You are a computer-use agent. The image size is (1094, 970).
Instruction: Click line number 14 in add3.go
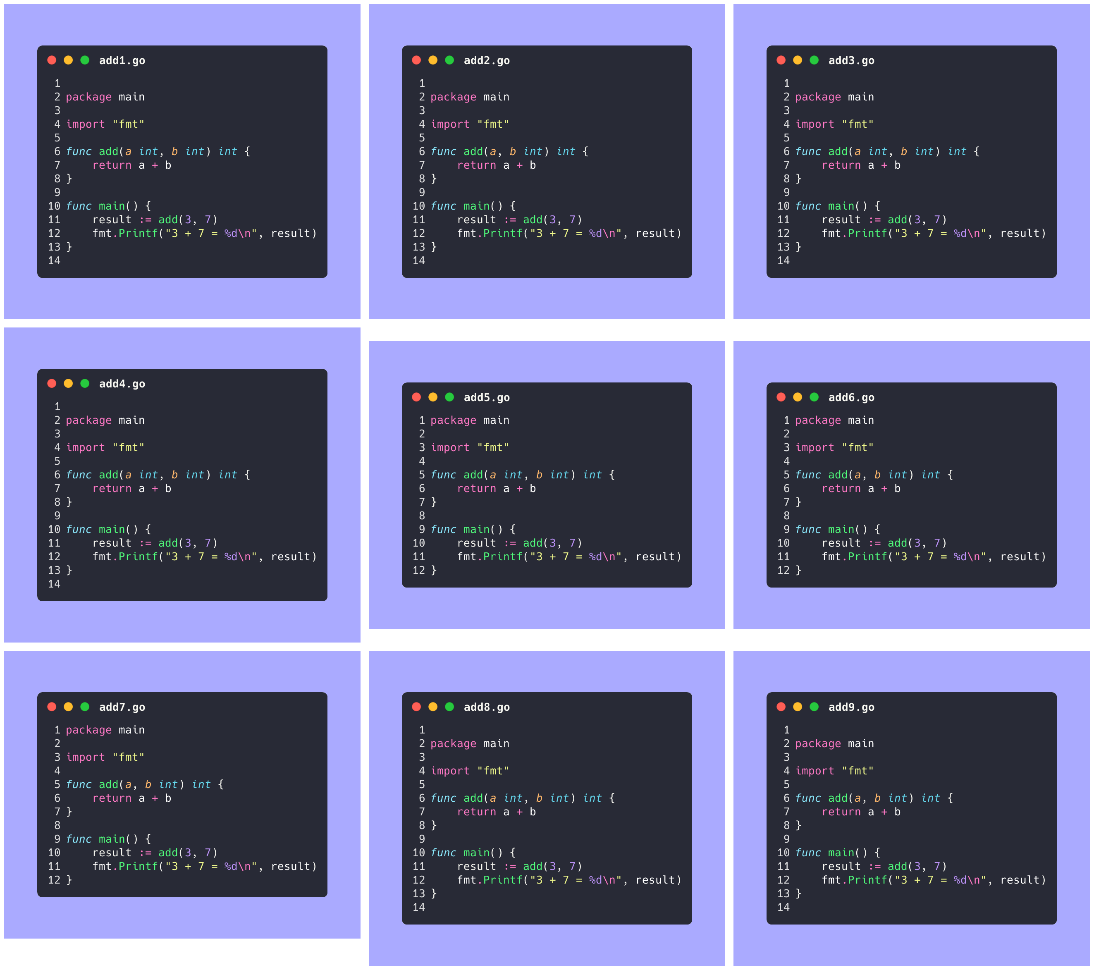pos(783,261)
